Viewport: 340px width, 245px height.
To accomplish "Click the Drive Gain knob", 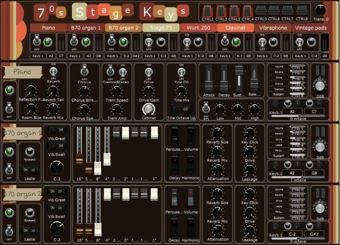I will [x=149, y=91].
